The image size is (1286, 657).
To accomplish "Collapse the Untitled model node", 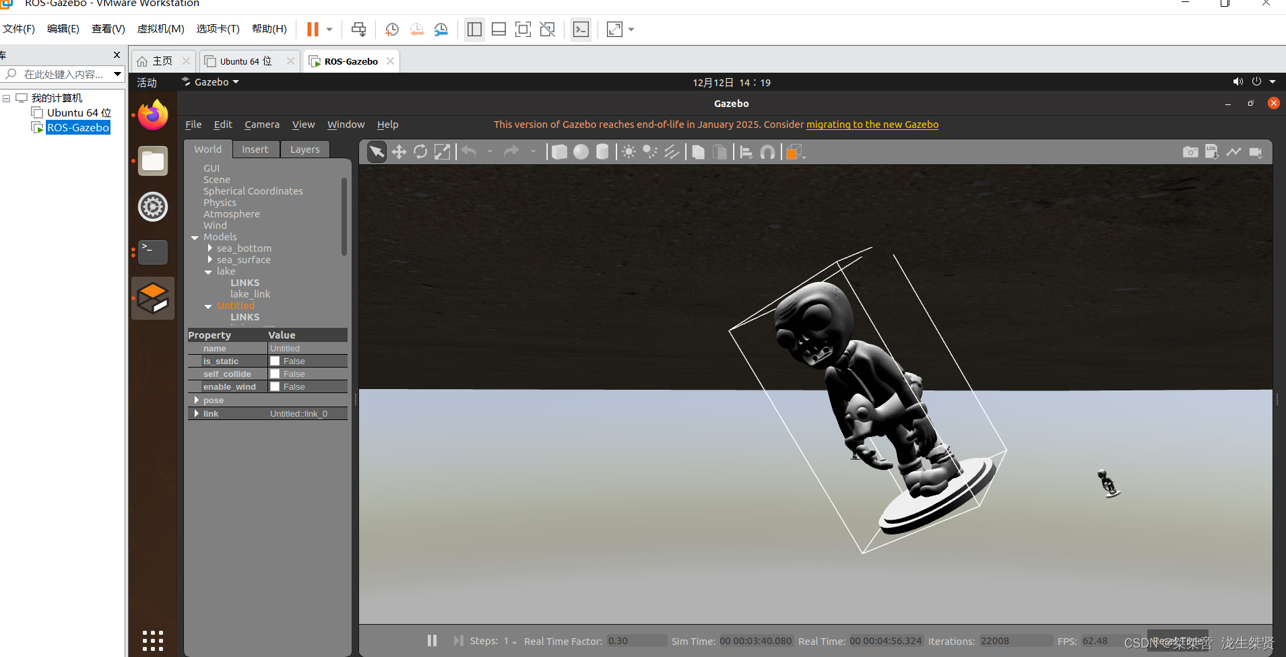I will [208, 306].
